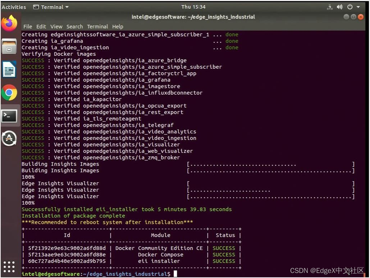Viewport: 370px width, 278px height.
Task: Open the Terminal app menu in top bar
Action: [51, 7]
